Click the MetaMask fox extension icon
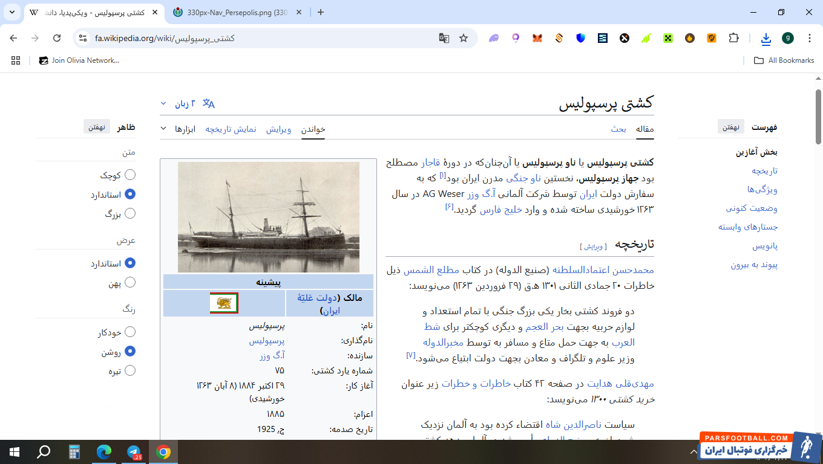Screen dimensions: 823x464 click(x=537, y=38)
